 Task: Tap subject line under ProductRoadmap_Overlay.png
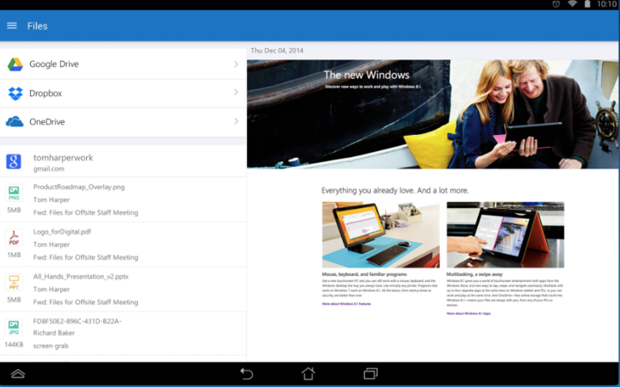pos(86,212)
